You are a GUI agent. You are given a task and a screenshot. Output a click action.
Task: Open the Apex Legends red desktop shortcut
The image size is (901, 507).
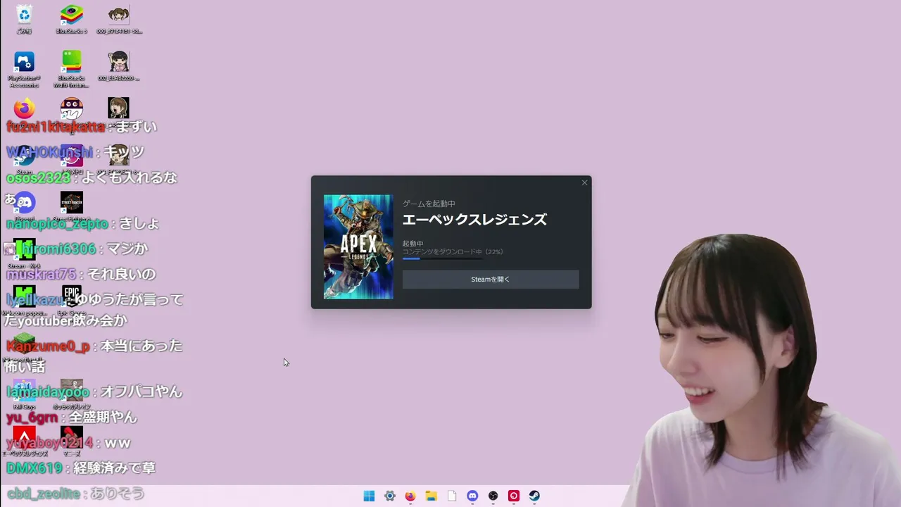point(24,441)
